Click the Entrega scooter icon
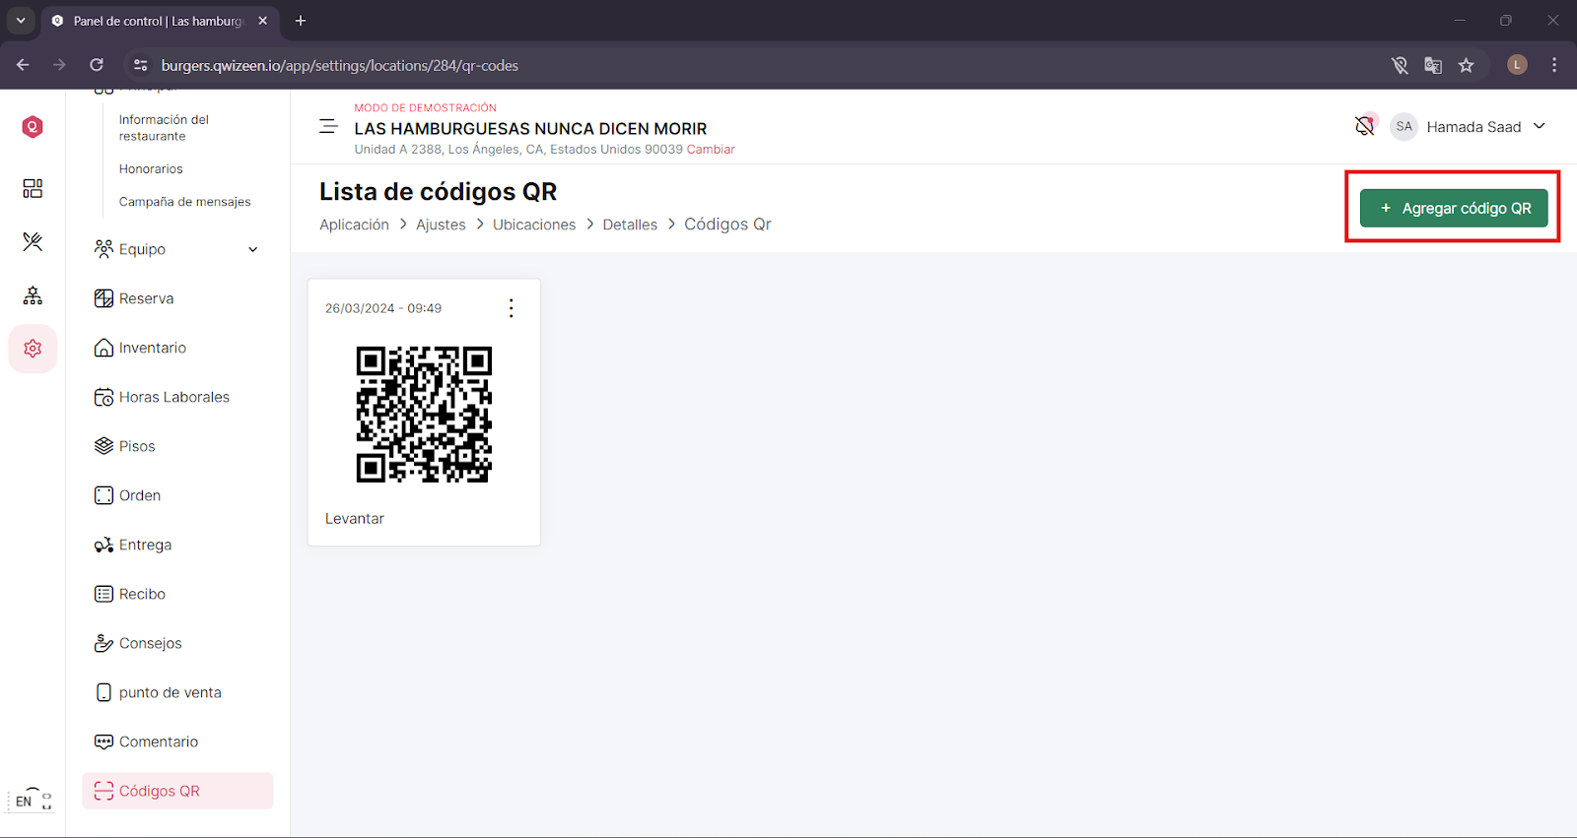This screenshot has height=838, width=1577. 103,545
